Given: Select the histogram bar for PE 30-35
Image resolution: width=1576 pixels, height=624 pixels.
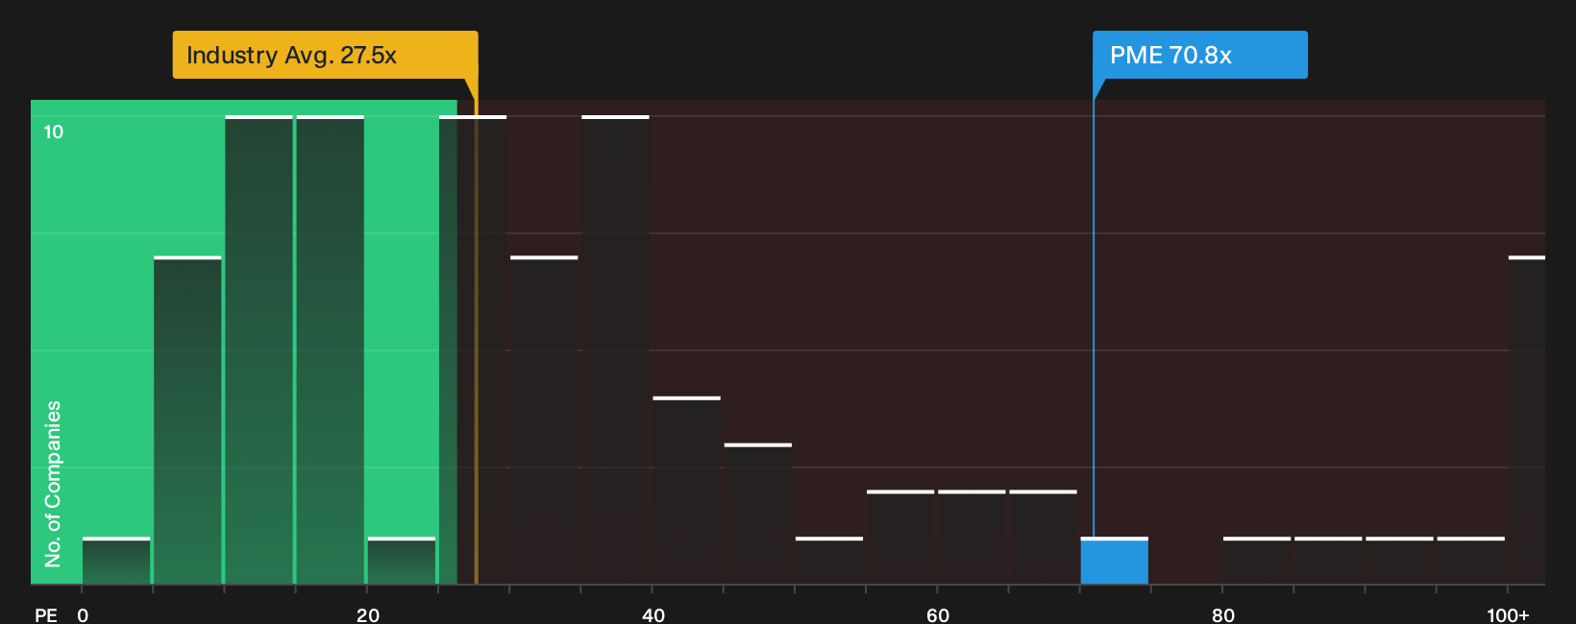Looking at the screenshot, I should click(544, 420).
